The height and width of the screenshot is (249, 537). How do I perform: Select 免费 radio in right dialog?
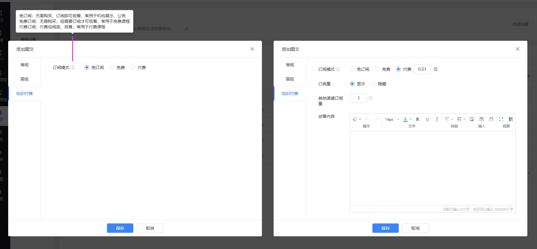[377, 69]
